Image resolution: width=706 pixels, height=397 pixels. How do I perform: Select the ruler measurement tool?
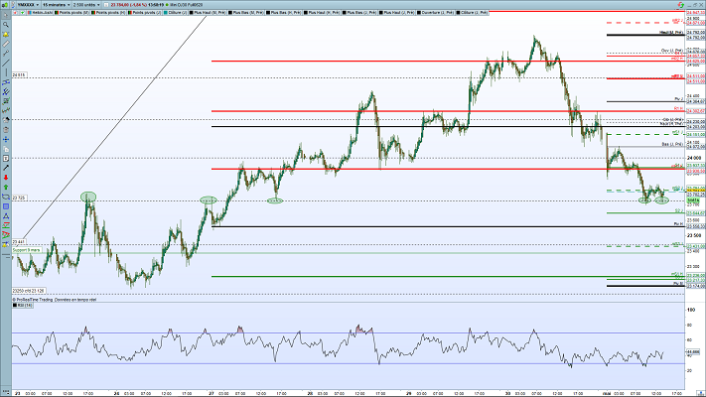coord(5,44)
